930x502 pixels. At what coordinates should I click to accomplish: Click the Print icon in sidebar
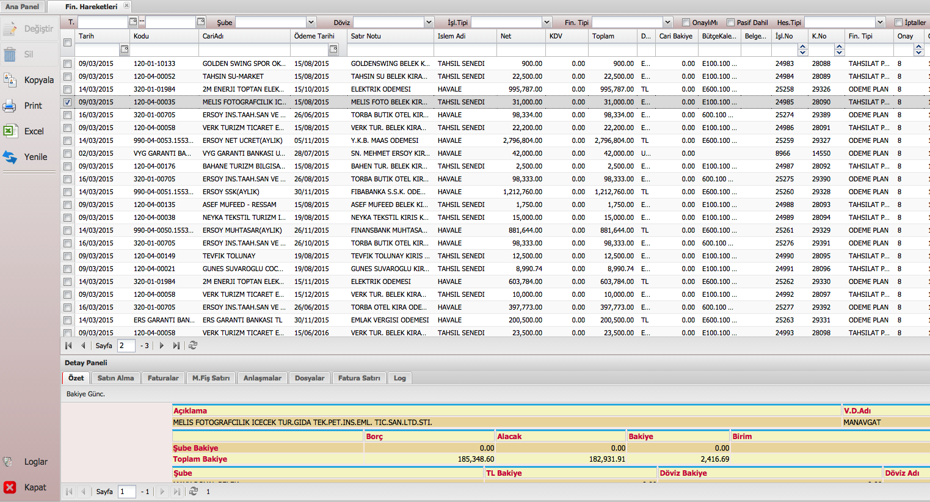pyautogui.click(x=10, y=106)
